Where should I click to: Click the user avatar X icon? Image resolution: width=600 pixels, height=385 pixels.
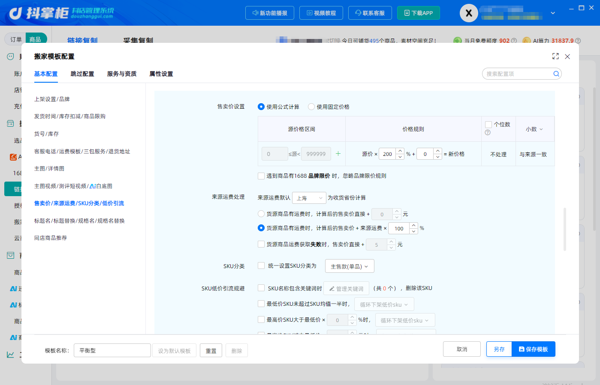469,13
